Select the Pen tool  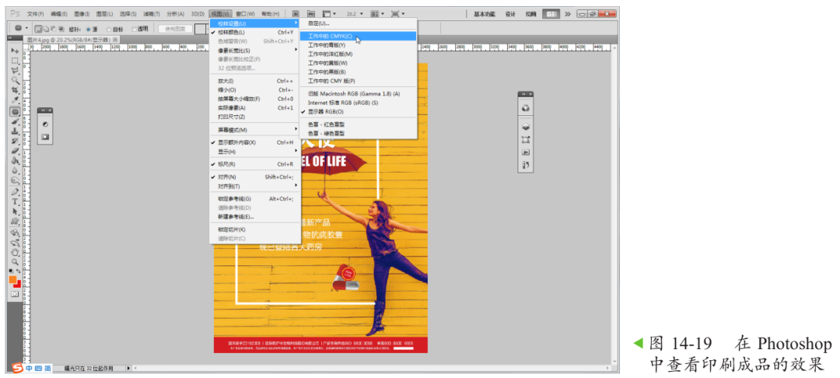[x=15, y=191]
